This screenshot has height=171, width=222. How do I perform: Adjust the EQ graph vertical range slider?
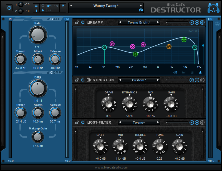click(x=203, y=45)
